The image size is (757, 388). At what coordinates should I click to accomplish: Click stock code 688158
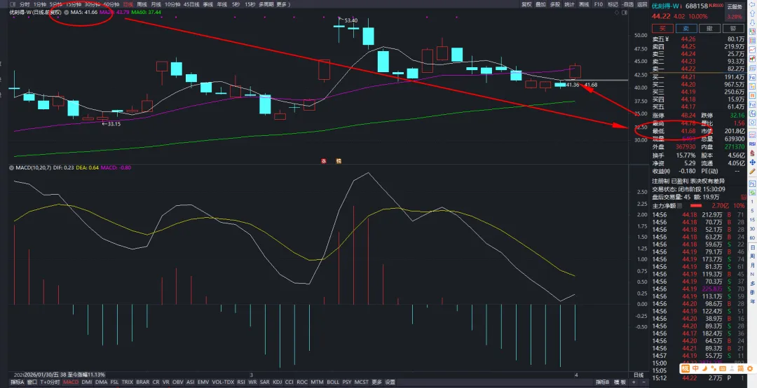[697, 6]
